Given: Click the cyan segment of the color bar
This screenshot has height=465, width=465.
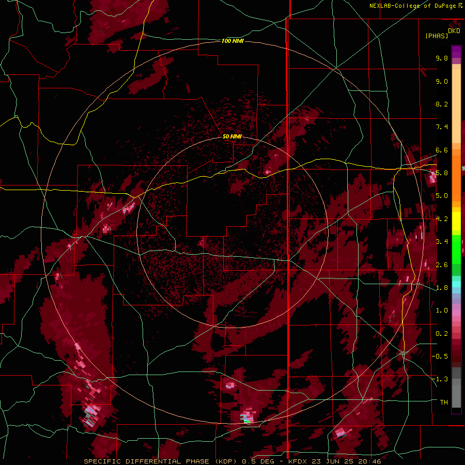Looking at the screenshot, I should (456, 284).
